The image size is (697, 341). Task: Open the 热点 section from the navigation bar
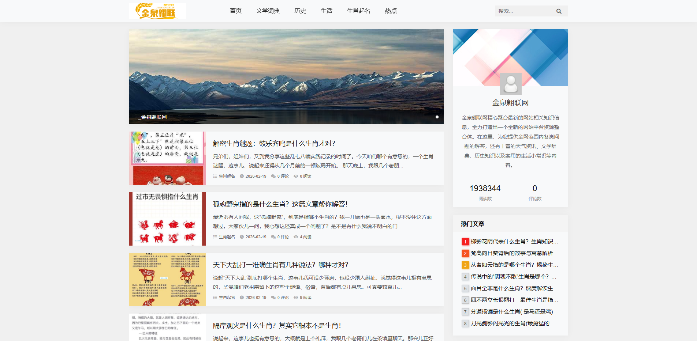[390, 11]
